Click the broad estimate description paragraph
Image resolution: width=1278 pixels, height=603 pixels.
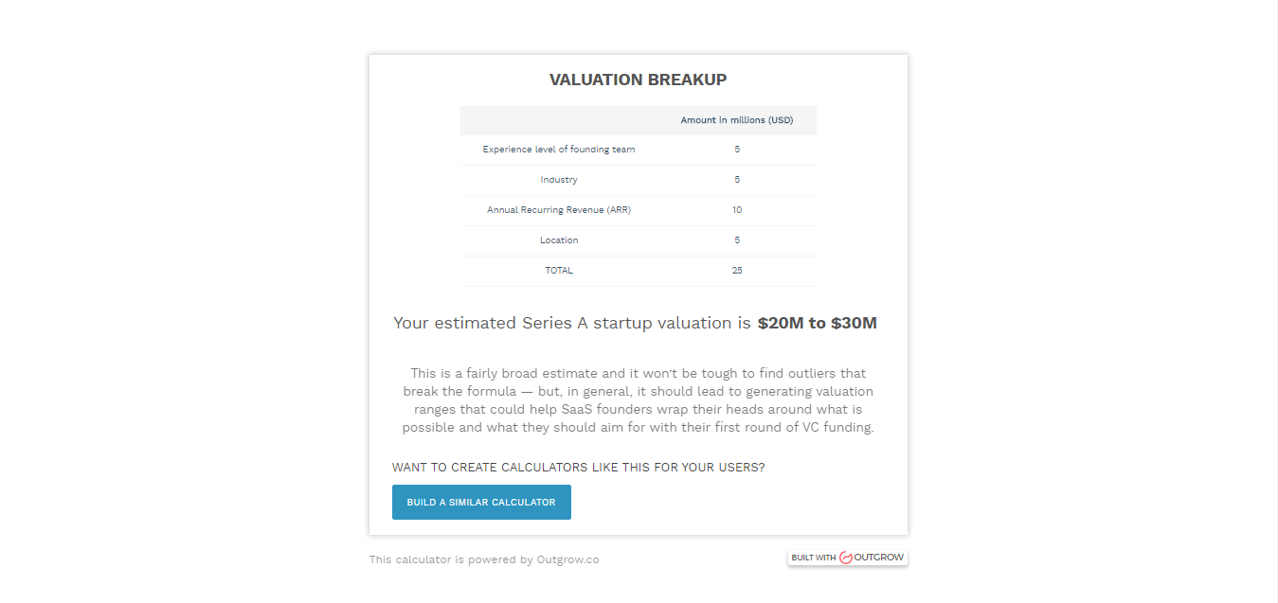(640, 399)
